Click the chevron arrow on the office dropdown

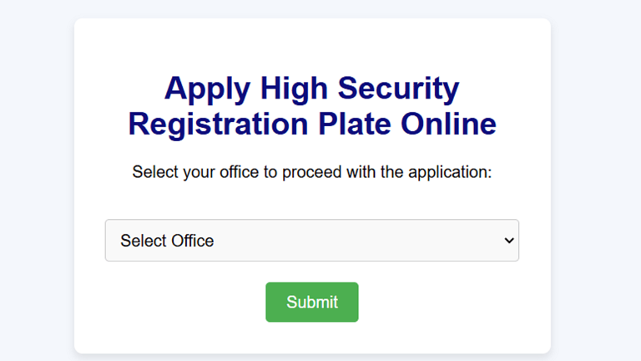point(509,241)
